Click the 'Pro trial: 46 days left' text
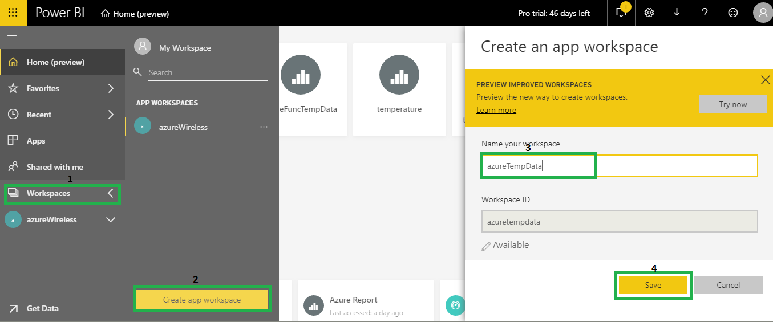This screenshot has width=773, height=322. 554,13
